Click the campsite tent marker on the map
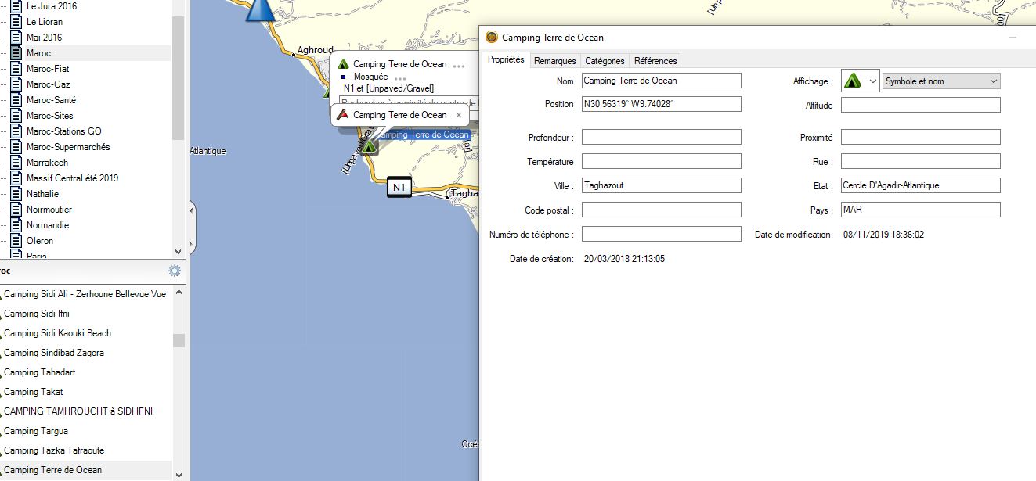 [368, 146]
